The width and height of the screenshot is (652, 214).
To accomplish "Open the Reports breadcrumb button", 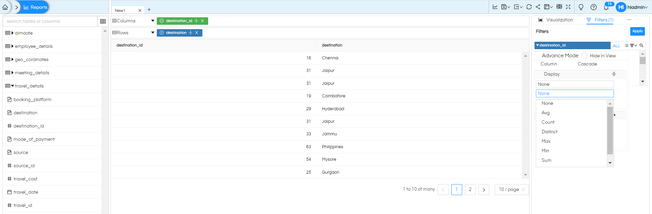I will click(x=35, y=7).
